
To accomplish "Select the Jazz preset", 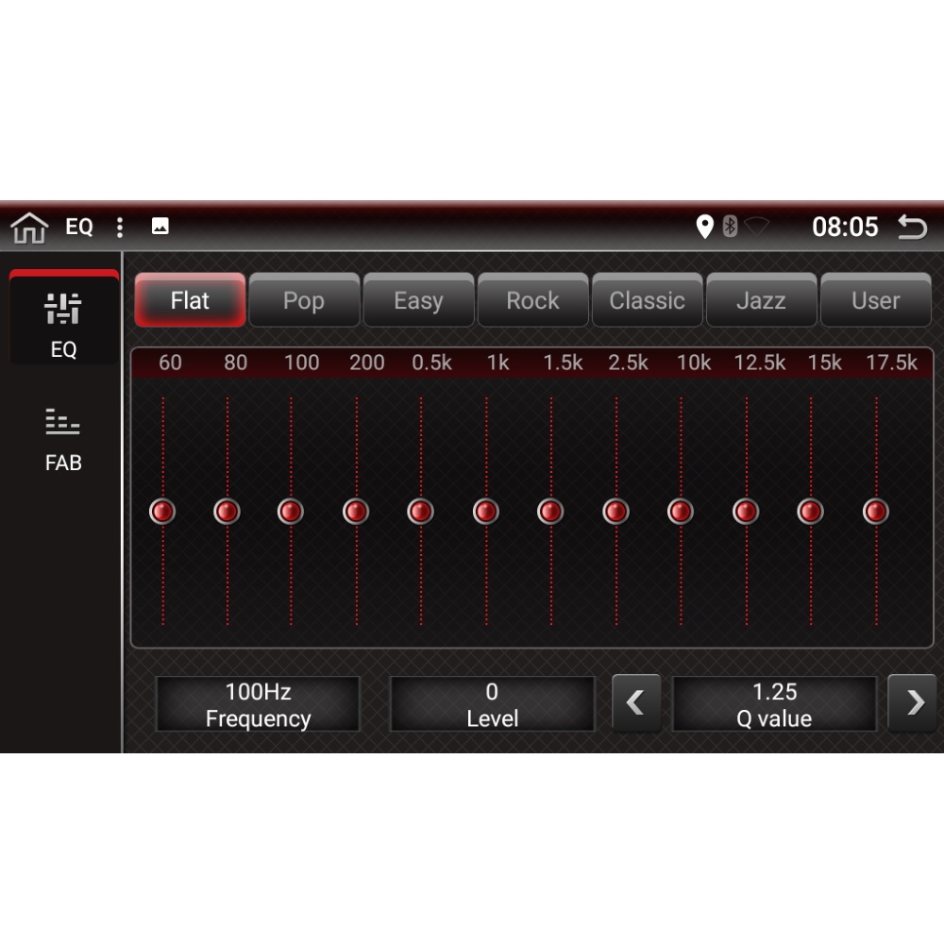I will point(762,300).
